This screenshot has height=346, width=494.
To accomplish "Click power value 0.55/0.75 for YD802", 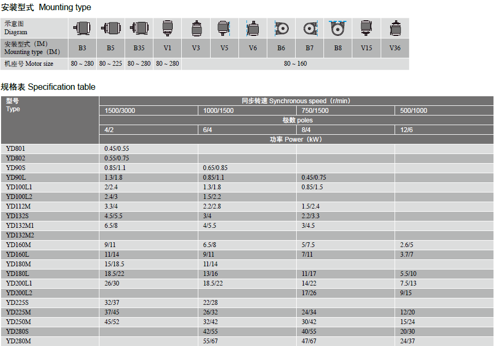I will 117,158.
